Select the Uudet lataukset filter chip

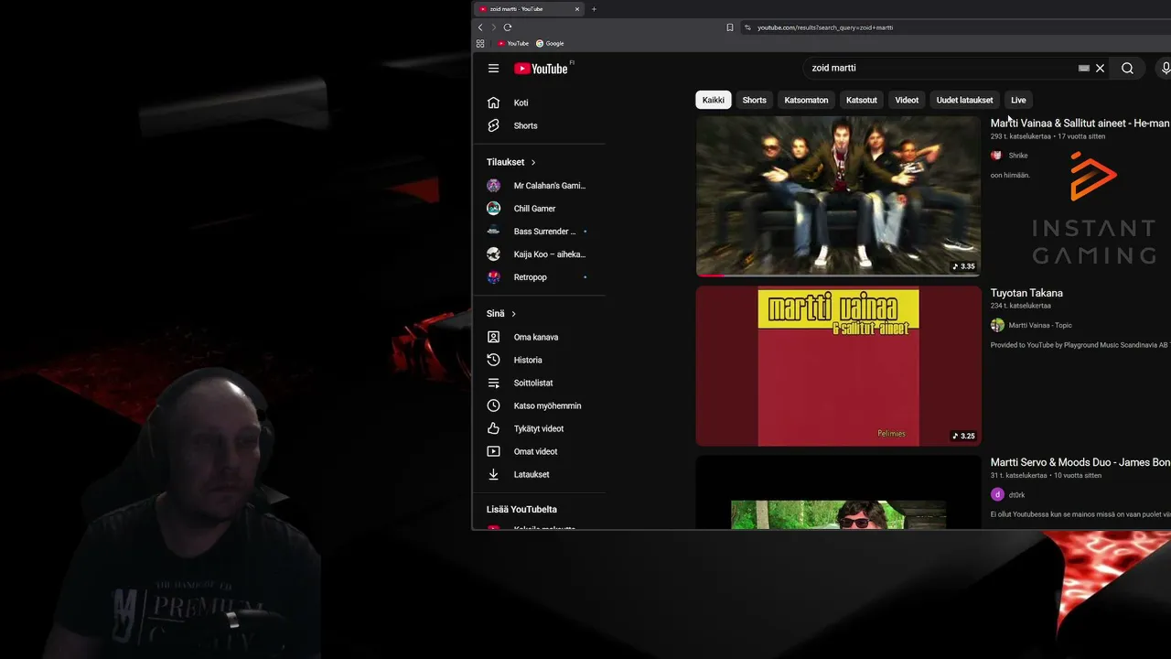pos(965,100)
